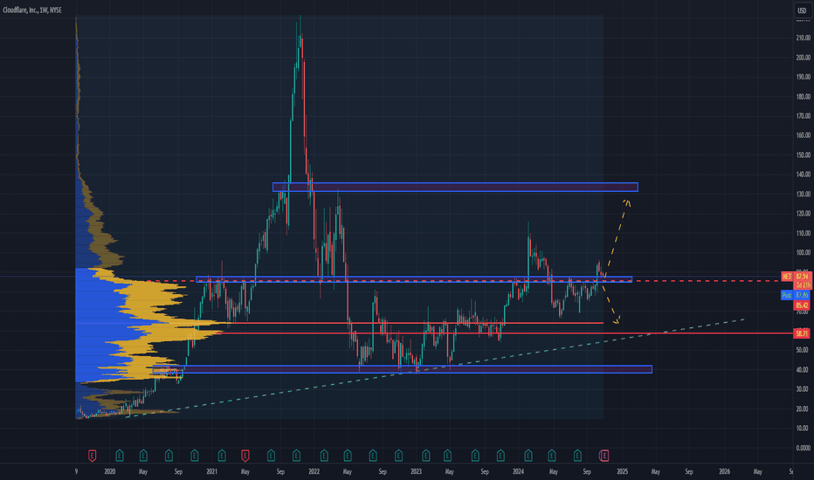The height and width of the screenshot is (480, 814).
Task: Click the Cloudflare, Inc. chart title
Action: coord(32,10)
